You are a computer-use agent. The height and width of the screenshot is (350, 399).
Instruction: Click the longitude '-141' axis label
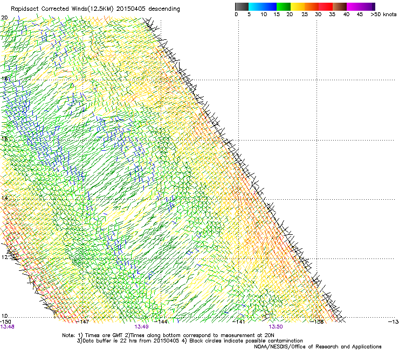point(239,322)
